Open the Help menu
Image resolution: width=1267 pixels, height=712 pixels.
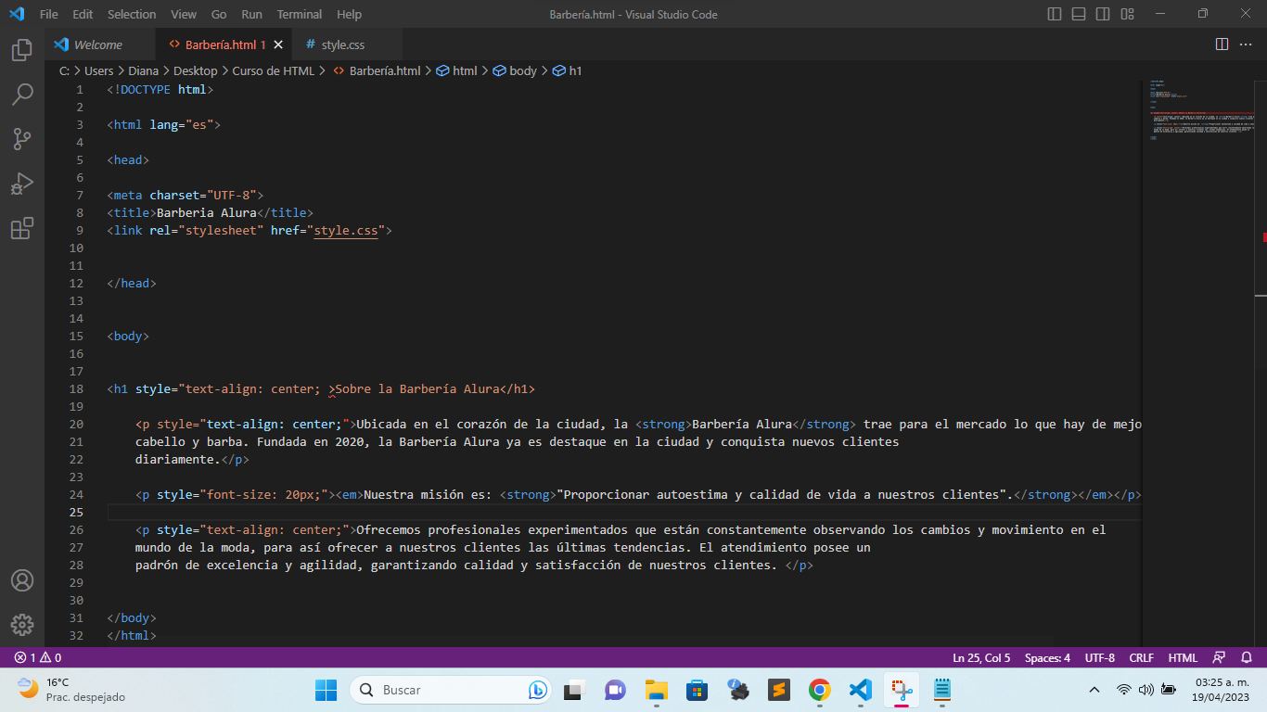tap(350, 14)
